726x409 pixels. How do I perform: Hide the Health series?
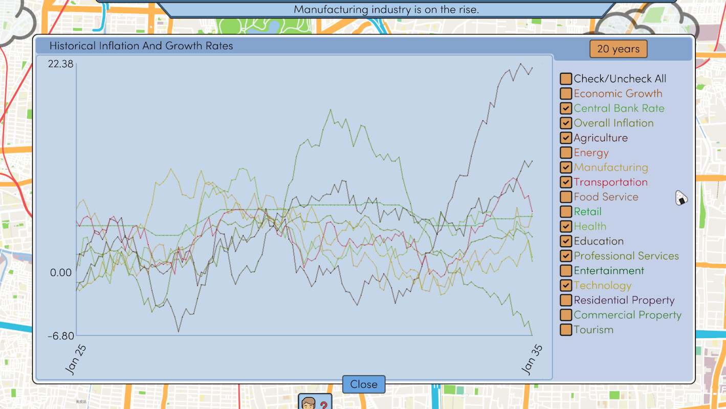tap(566, 226)
